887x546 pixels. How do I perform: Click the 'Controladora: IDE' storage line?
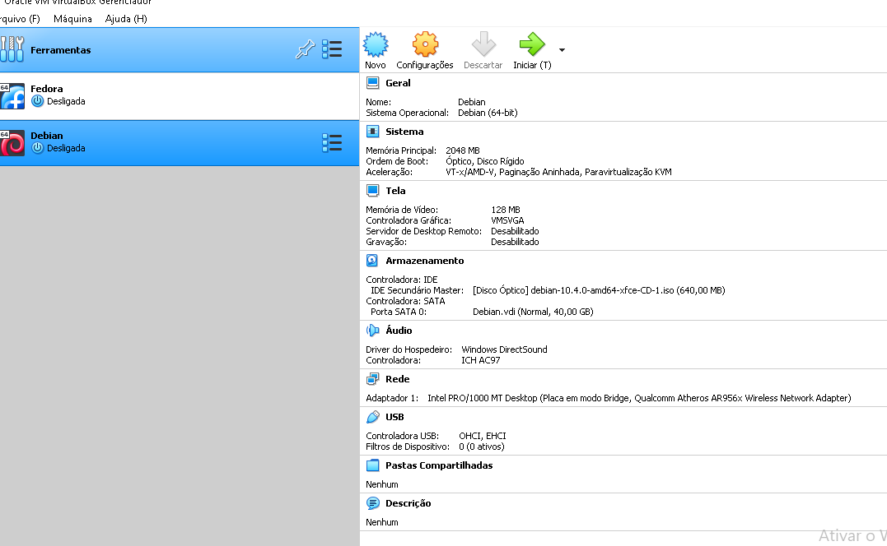(402, 280)
